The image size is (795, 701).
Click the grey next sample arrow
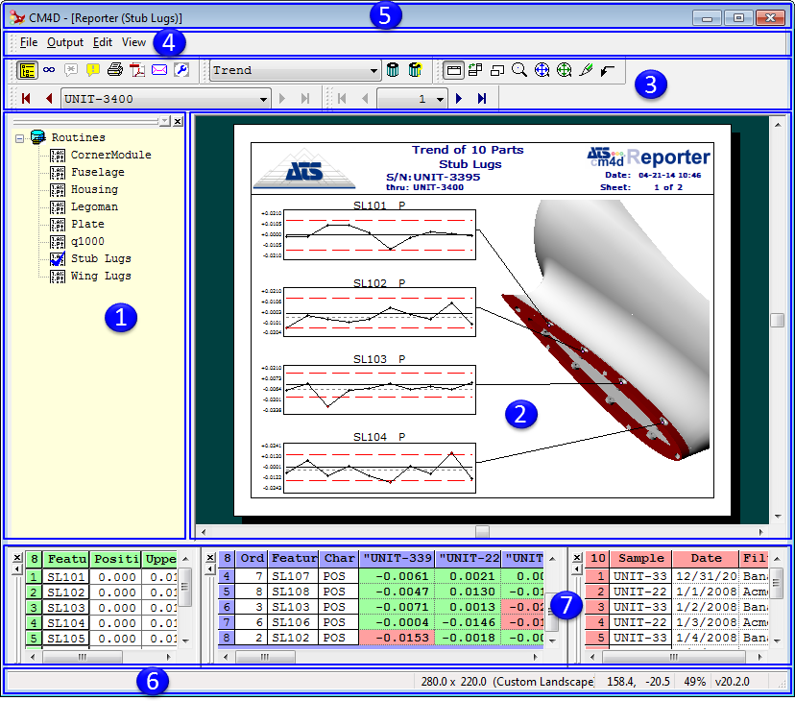coord(282,98)
